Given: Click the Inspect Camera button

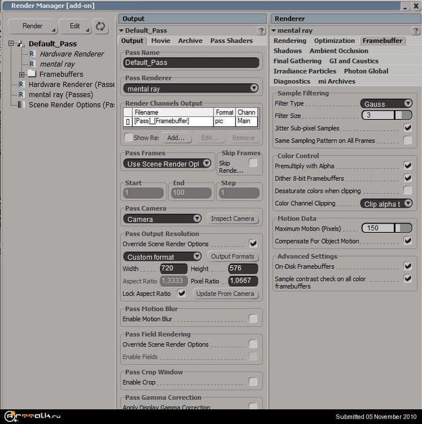Looking at the screenshot, I should pos(232,219).
